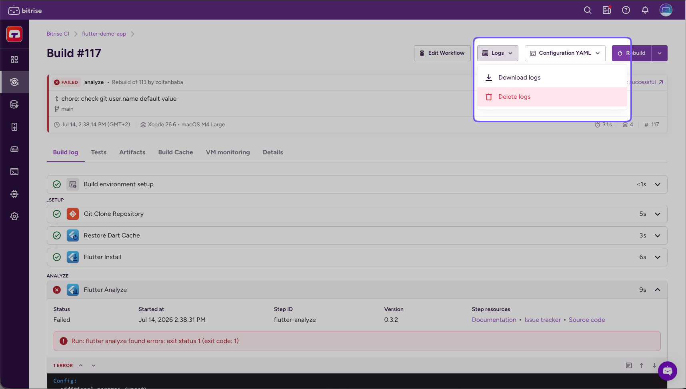Open the Logs dropdown button
Viewport: 686px width, 389px height.
(x=498, y=53)
